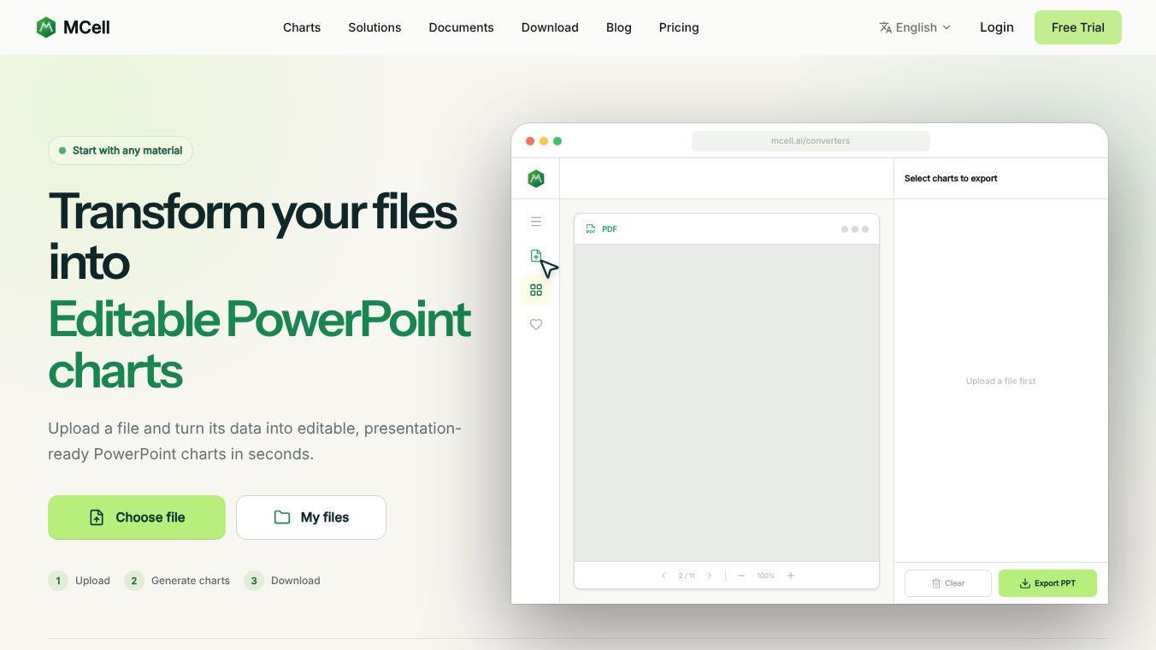Click the file upload icon in preview sidebar
The width and height of the screenshot is (1156, 650).
click(x=536, y=256)
